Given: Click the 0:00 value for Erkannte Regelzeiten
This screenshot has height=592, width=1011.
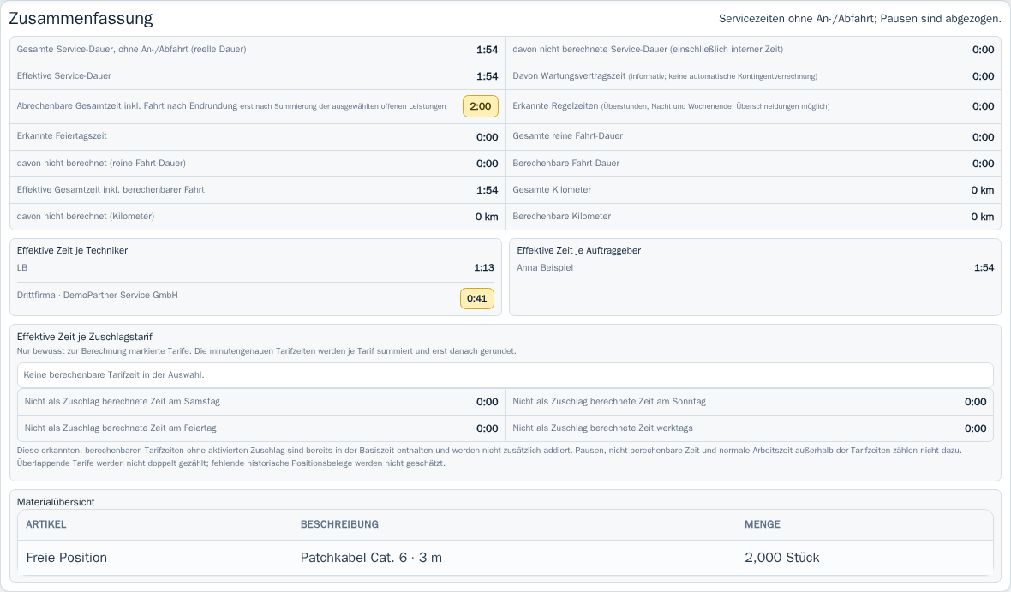Looking at the screenshot, I should coord(984,106).
